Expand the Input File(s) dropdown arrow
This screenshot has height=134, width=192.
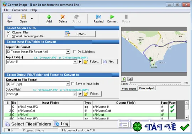(75, 62)
